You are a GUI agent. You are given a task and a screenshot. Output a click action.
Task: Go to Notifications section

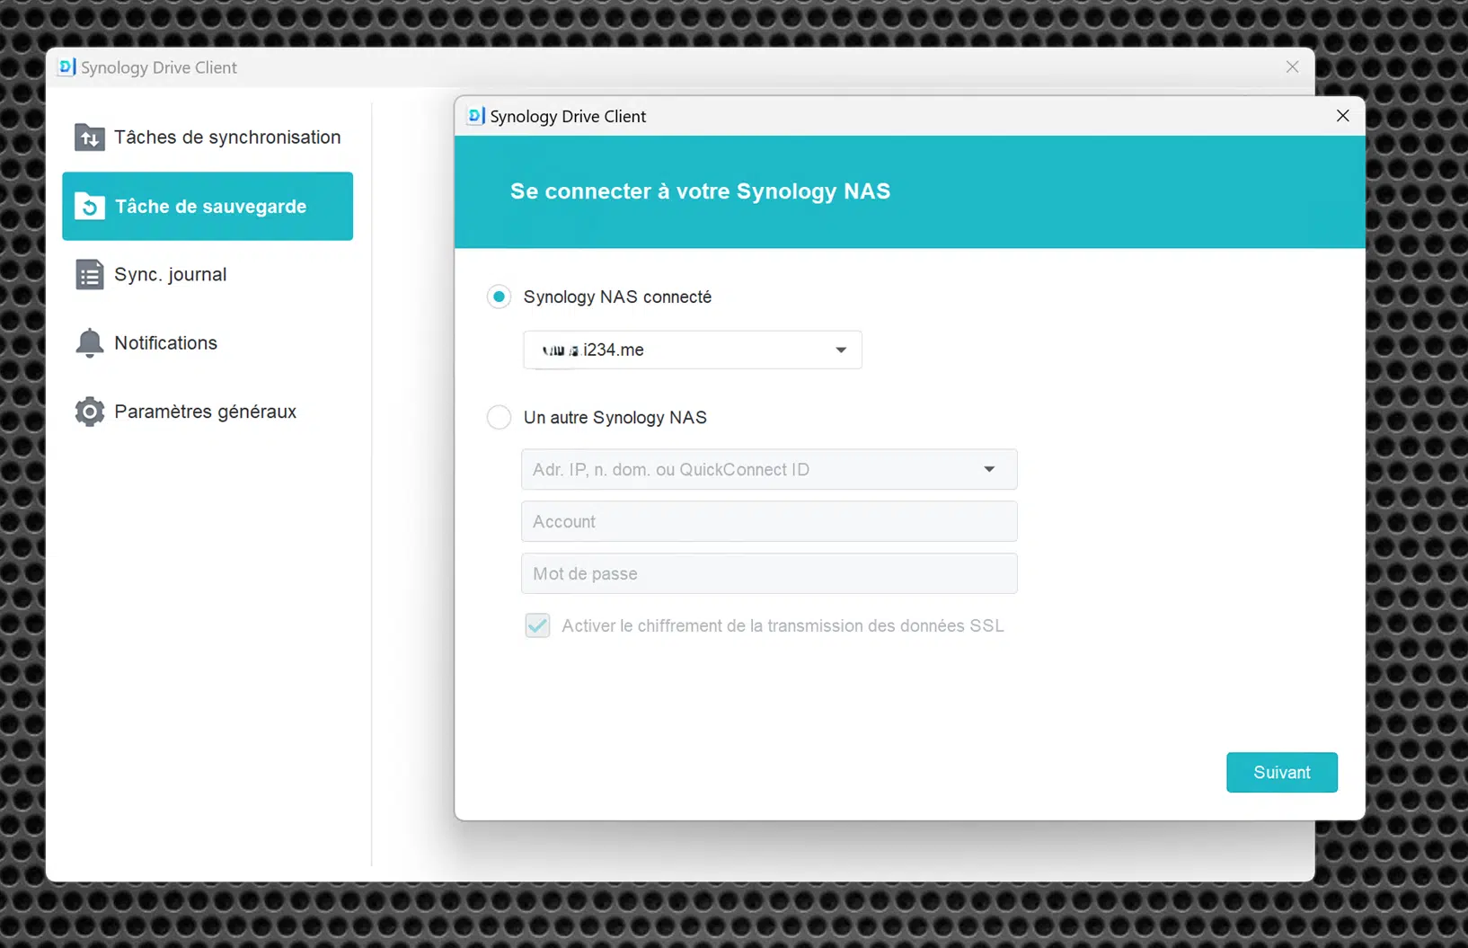208,343
